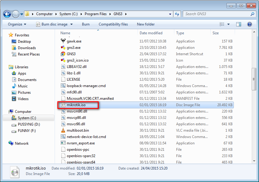Click the search magnifier icon

[x=252, y=14]
